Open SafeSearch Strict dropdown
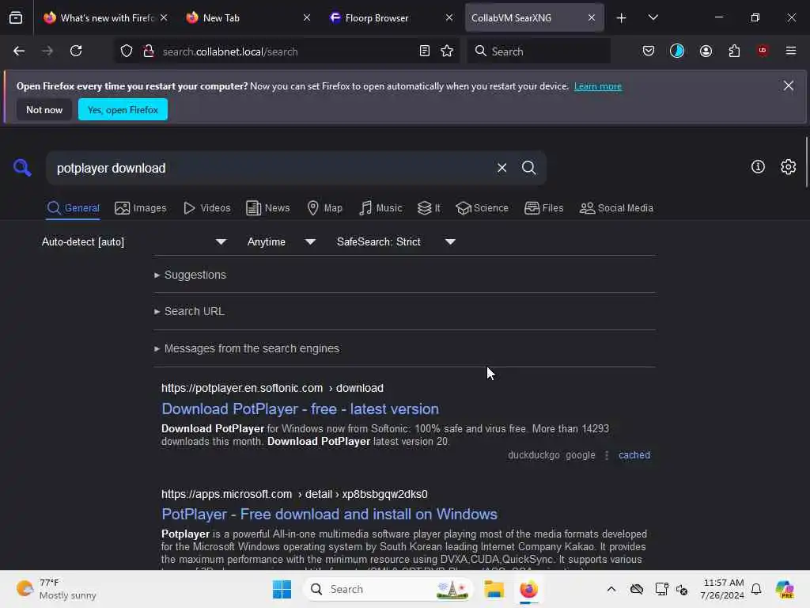The image size is (810, 608). (396, 242)
